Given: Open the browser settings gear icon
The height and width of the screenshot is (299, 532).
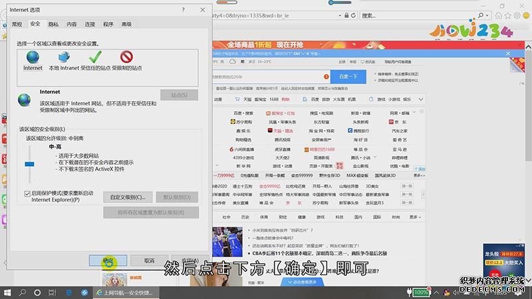Looking at the screenshot, I should (x=517, y=15).
